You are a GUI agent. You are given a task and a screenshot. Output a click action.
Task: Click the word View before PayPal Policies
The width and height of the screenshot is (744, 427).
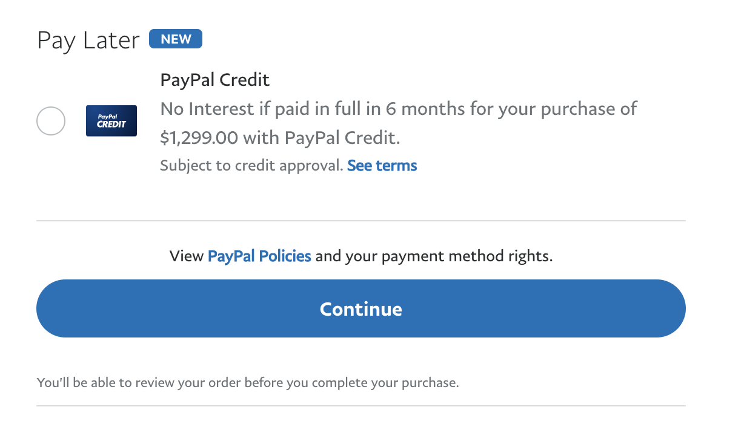pyautogui.click(x=187, y=256)
